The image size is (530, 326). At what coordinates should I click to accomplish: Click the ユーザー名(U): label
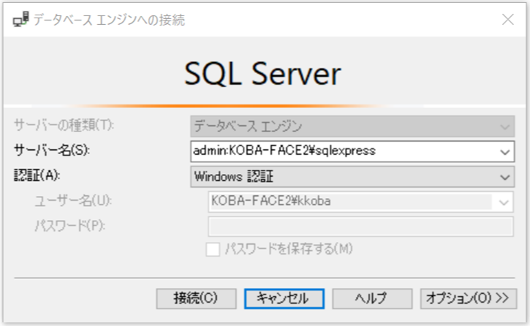tap(73, 201)
